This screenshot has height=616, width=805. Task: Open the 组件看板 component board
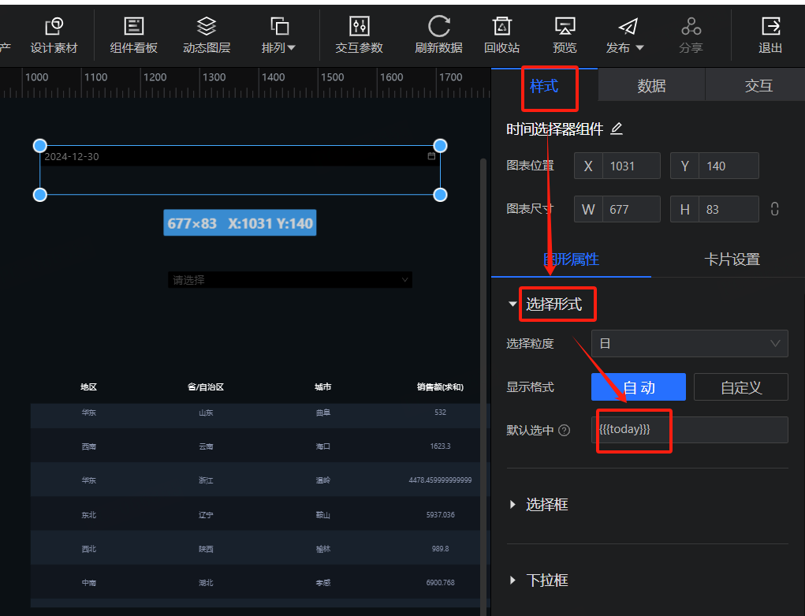tap(133, 35)
